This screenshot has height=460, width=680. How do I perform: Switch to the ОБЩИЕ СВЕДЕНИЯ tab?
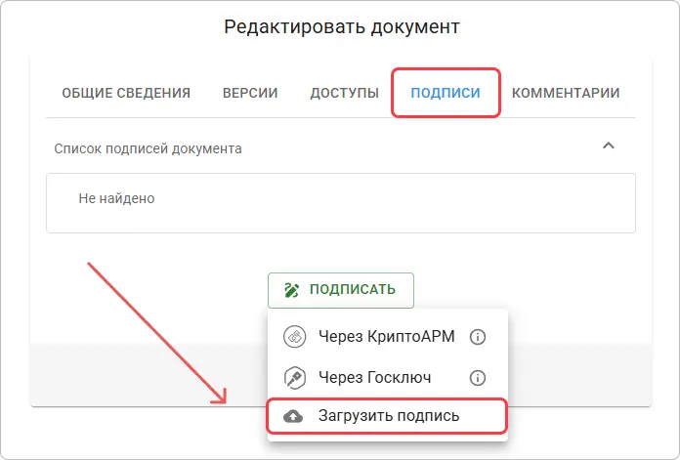(x=126, y=94)
